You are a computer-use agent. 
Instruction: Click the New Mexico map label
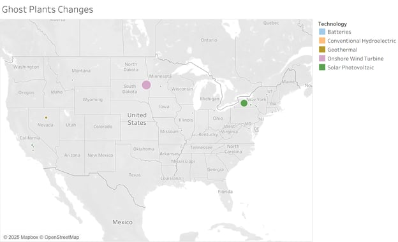point(100,155)
